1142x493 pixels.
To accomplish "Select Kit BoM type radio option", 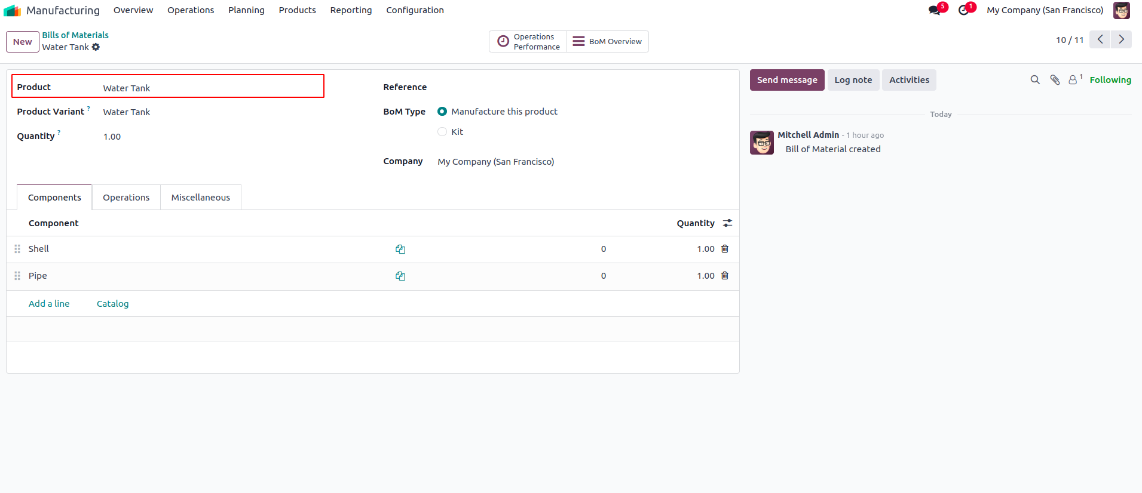I will pos(442,132).
